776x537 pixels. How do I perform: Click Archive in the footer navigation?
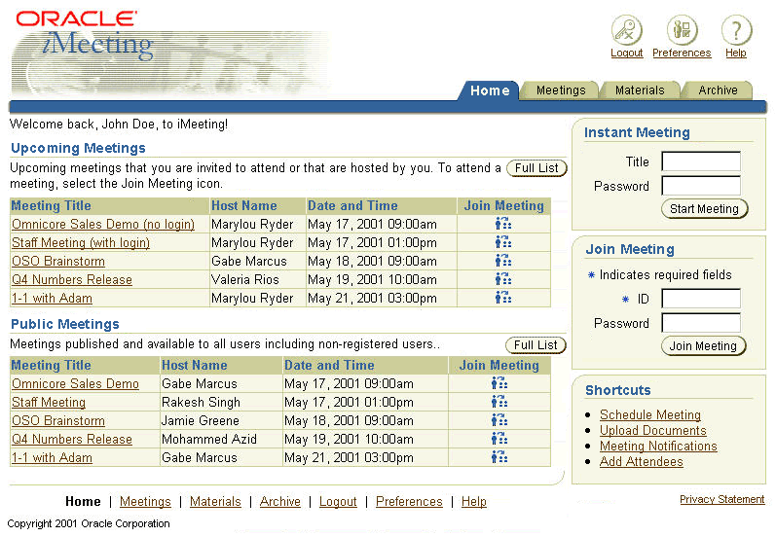coord(280,501)
